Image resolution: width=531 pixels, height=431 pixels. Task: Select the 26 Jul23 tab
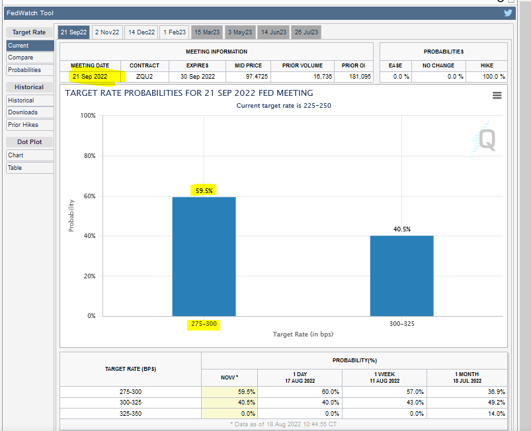tap(306, 32)
